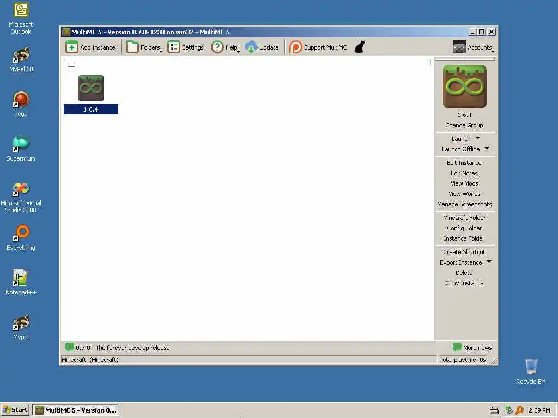Click the on-screen keyboard tray icon

point(494,410)
